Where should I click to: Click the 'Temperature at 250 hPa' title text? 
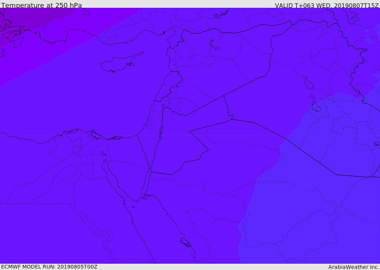(42, 5)
